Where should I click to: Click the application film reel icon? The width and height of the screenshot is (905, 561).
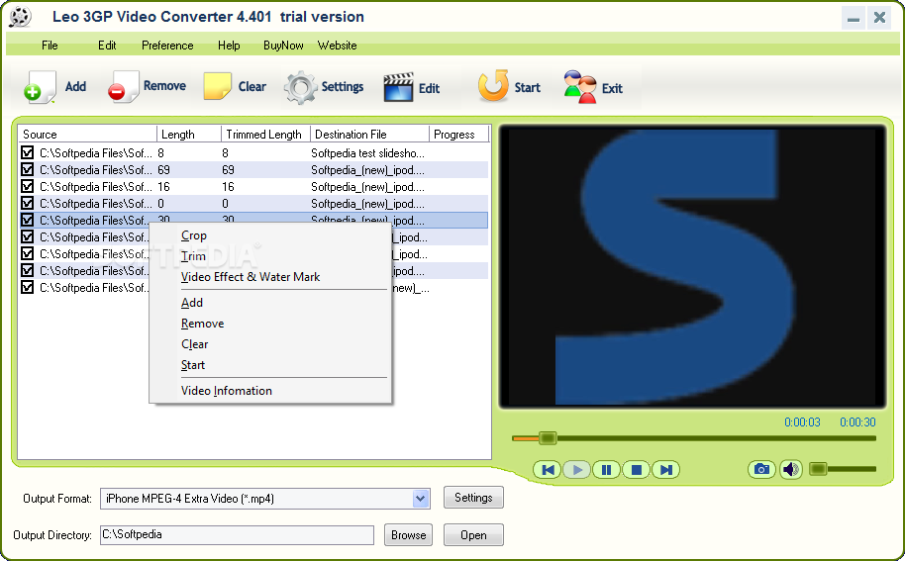click(20, 17)
